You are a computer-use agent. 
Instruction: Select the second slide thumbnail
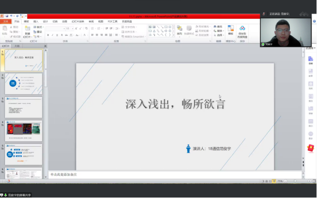23,84
